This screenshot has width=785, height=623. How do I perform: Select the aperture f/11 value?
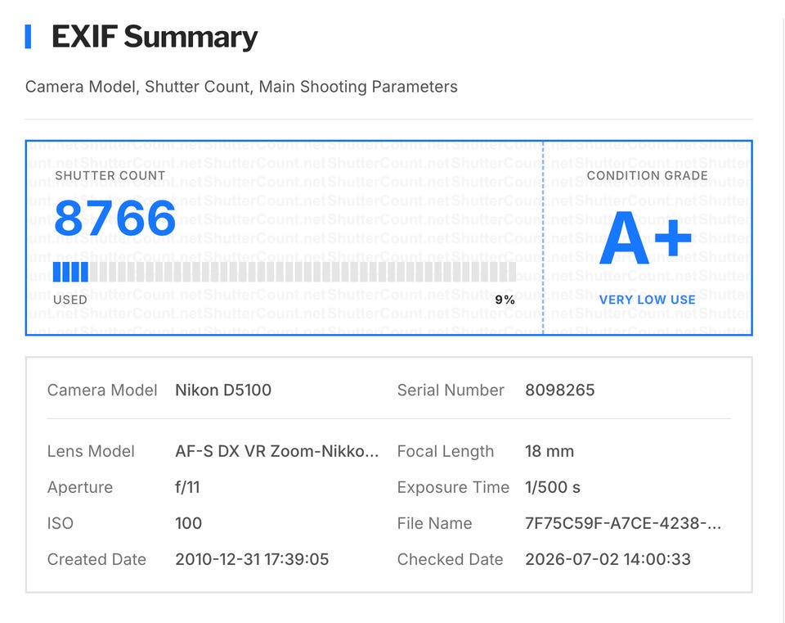[187, 487]
